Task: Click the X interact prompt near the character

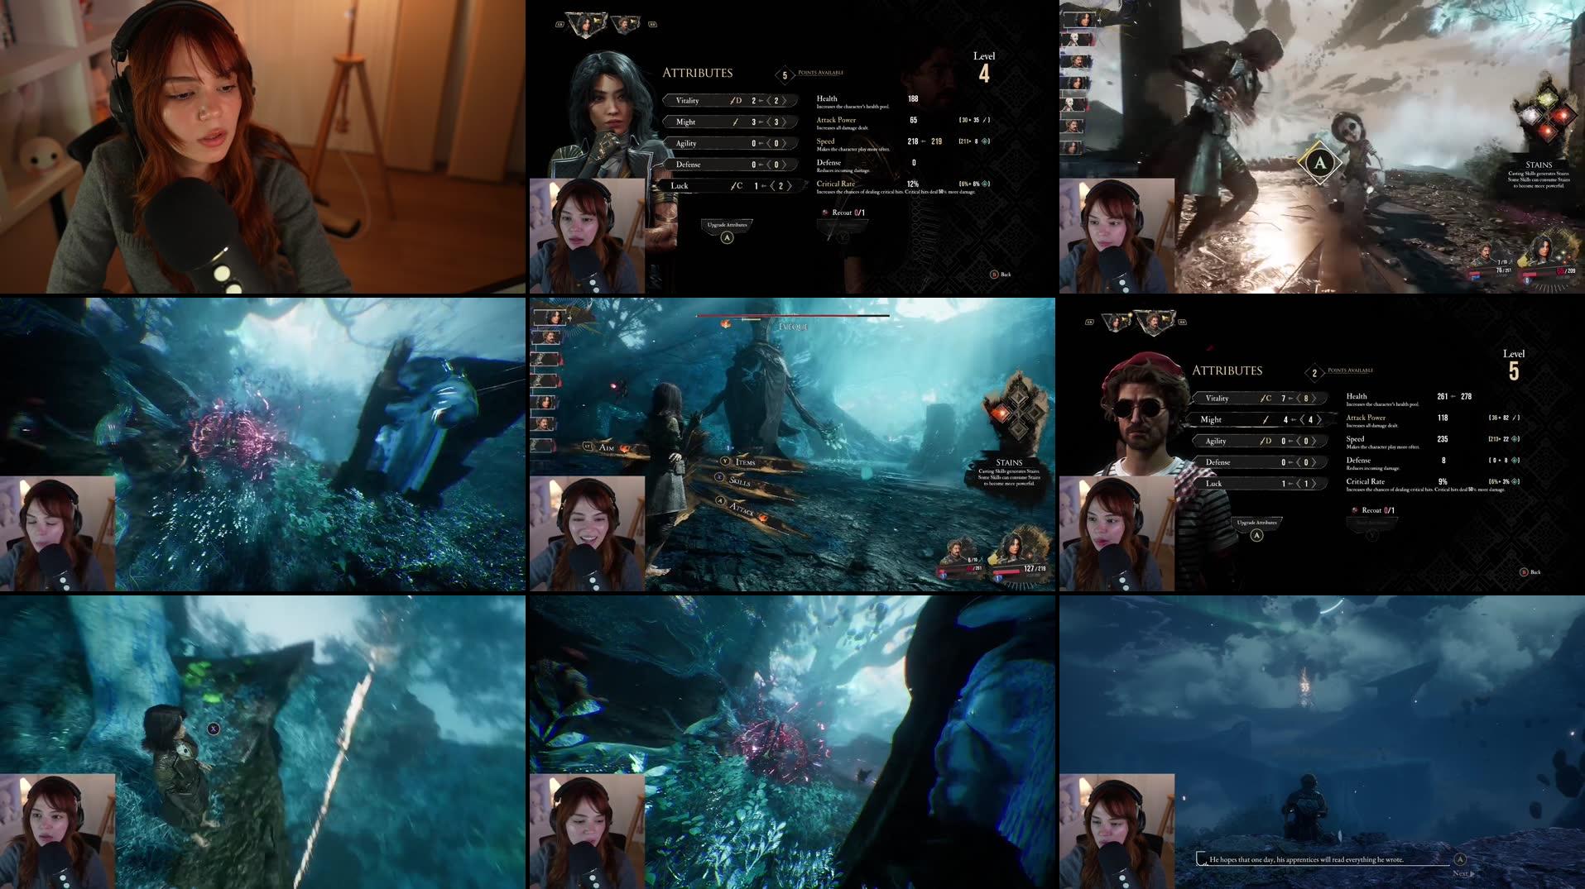Action: pos(214,729)
